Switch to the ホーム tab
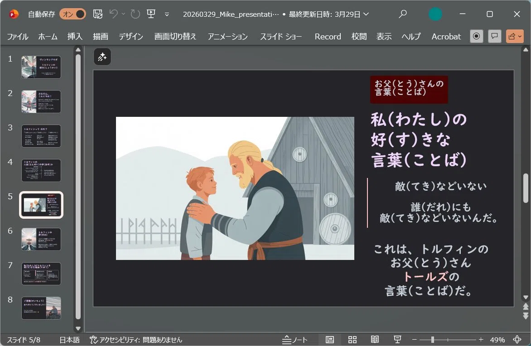This screenshot has height=346, width=531. point(48,37)
